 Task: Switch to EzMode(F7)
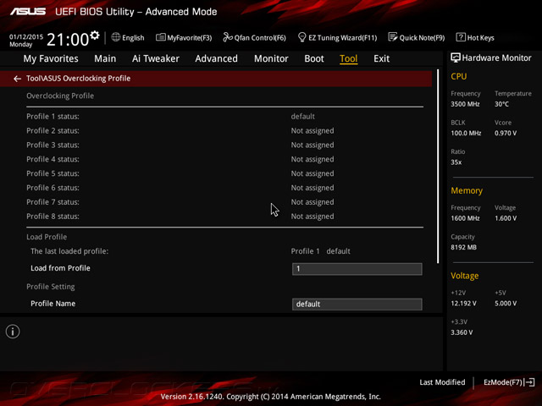click(503, 382)
